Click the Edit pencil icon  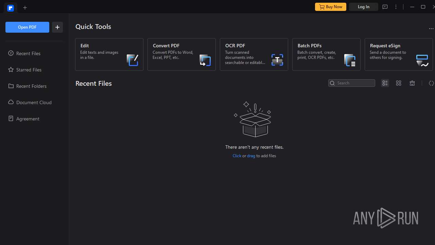tap(133, 60)
